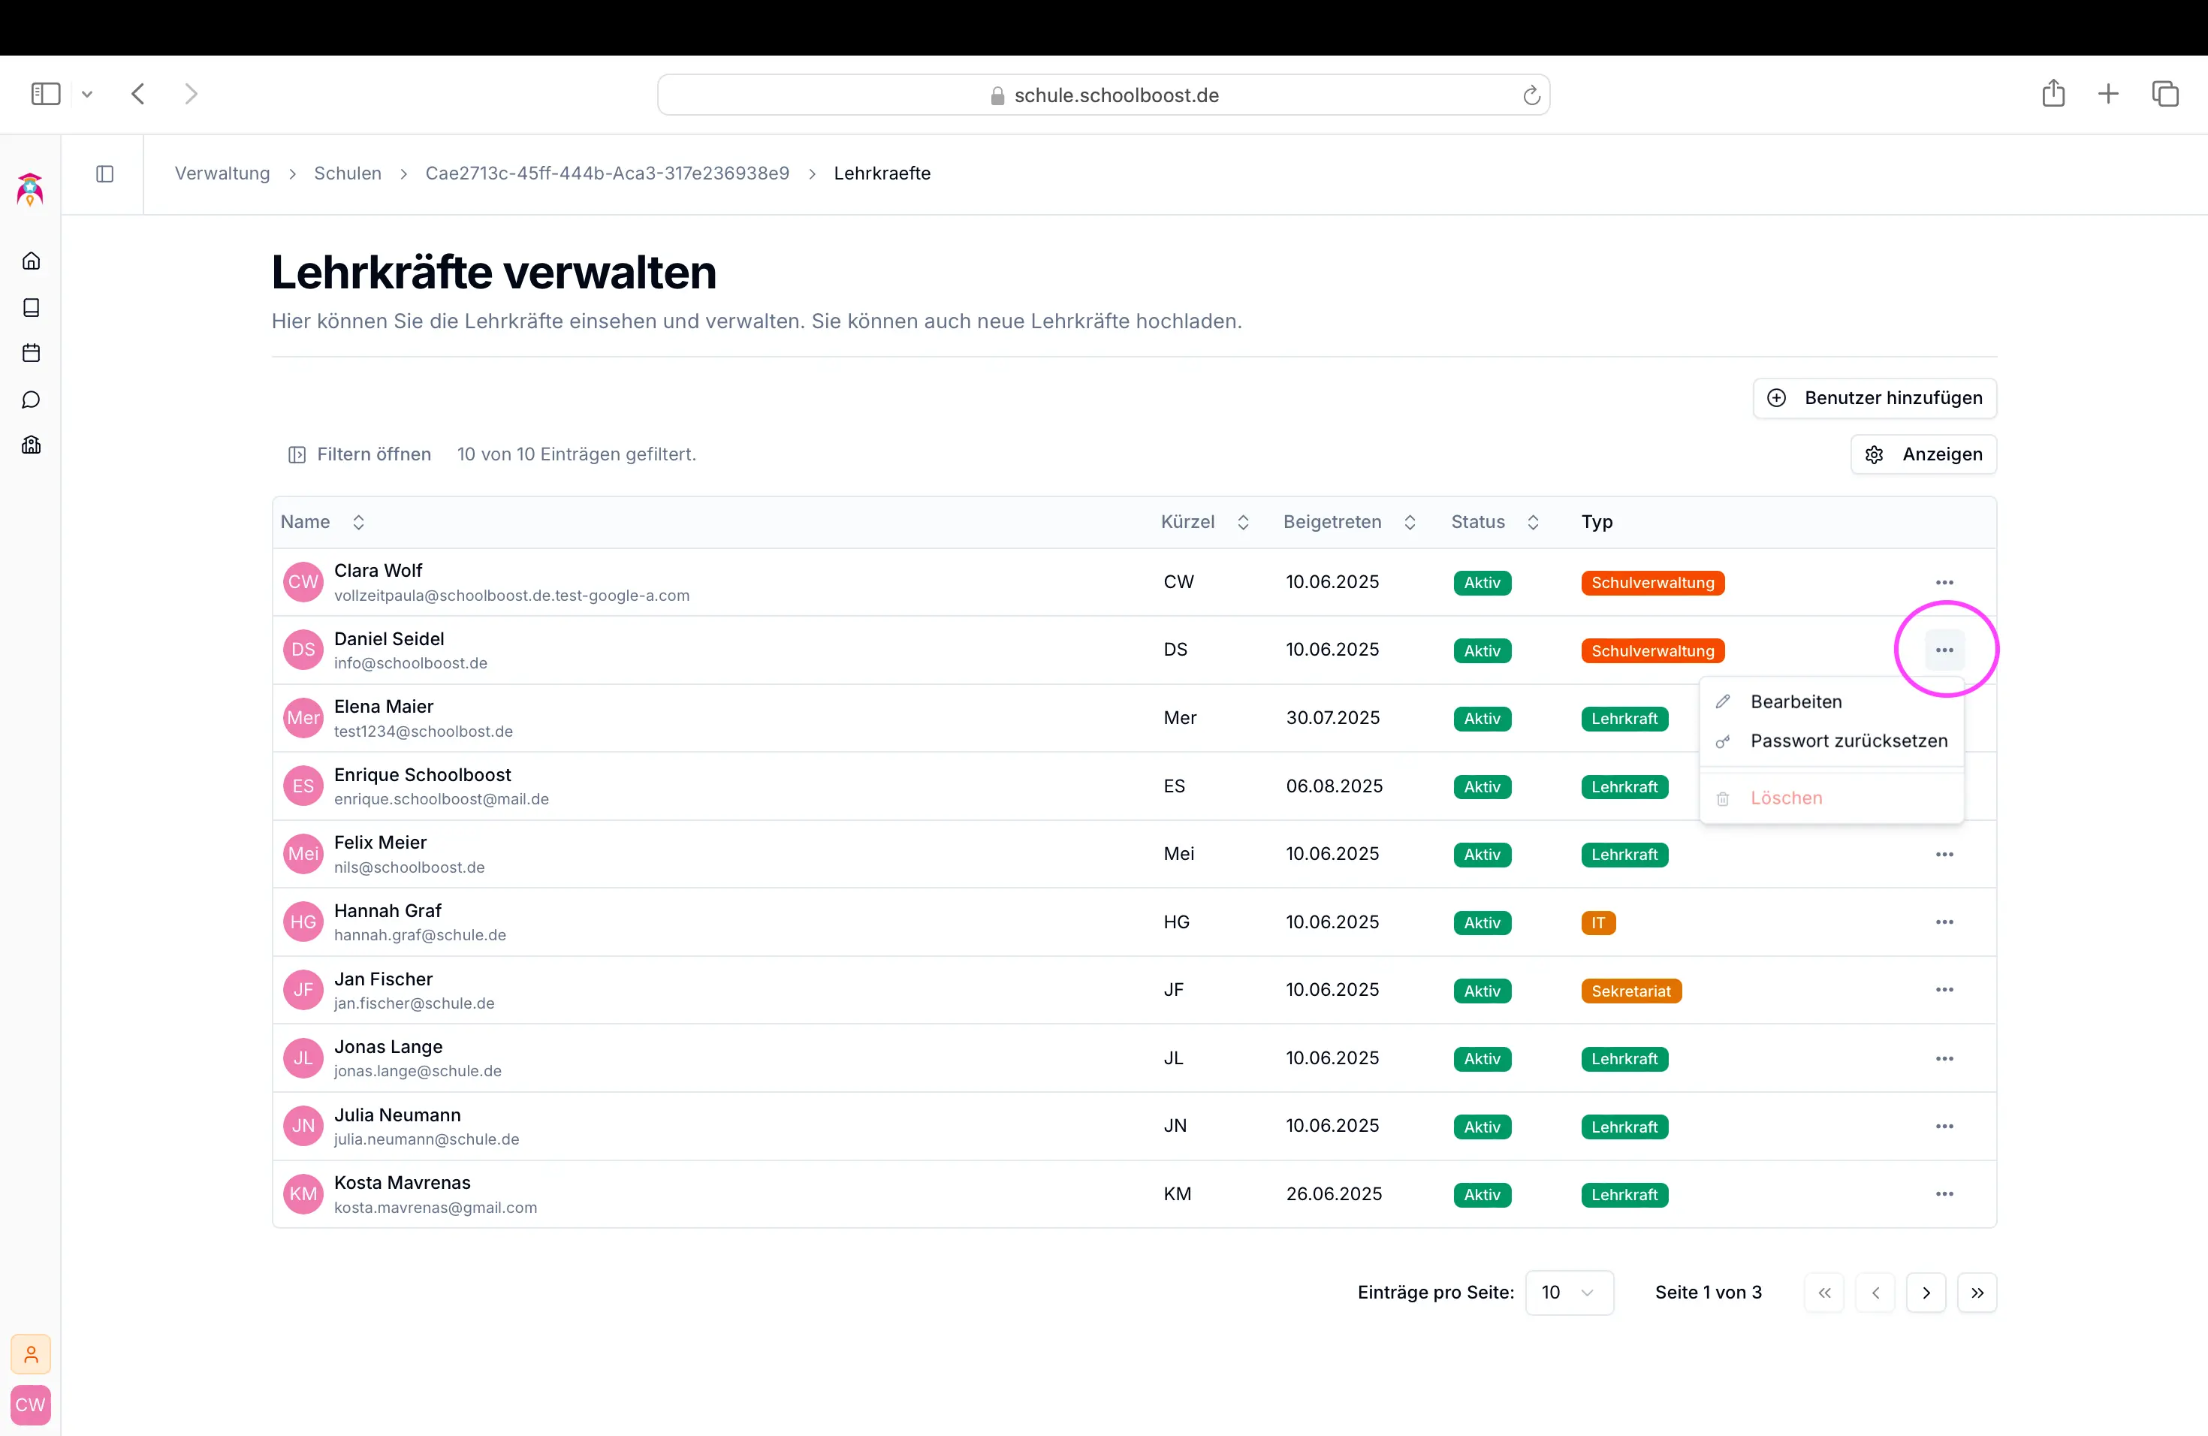Click the book icon in sidebar

coord(31,307)
